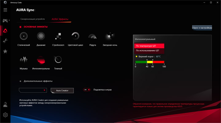Switch to Синхронизация устройств tab
221x123 pixels.
click(33, 19)
